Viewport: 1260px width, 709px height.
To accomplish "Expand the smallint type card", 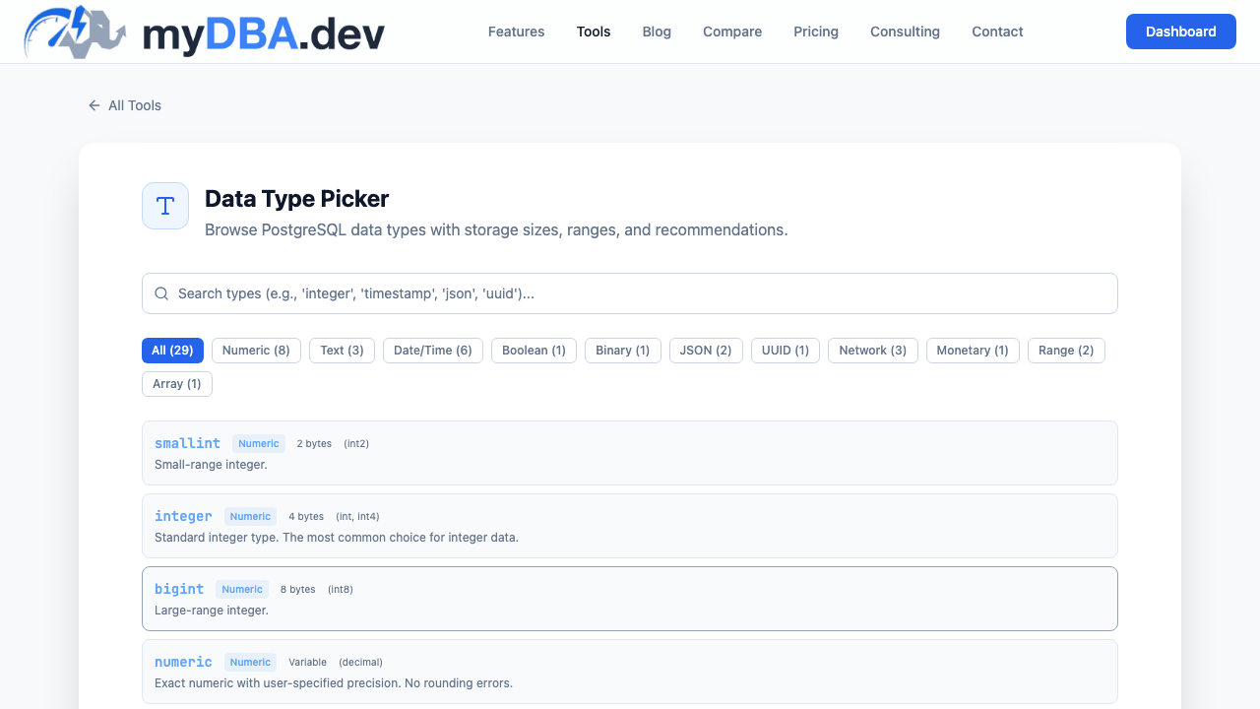I will (630, 453).
